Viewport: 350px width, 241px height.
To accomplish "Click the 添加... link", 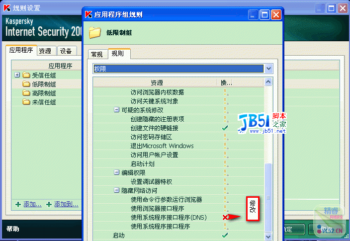I will (33, 204).
